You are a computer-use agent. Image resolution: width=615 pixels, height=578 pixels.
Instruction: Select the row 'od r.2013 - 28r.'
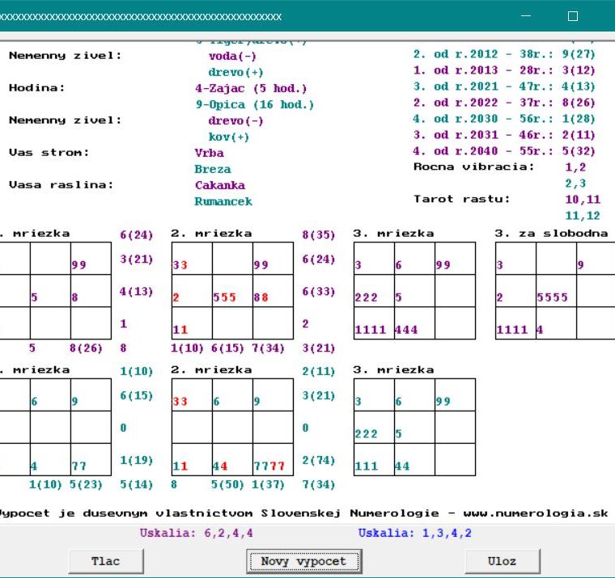coord(504,70)
